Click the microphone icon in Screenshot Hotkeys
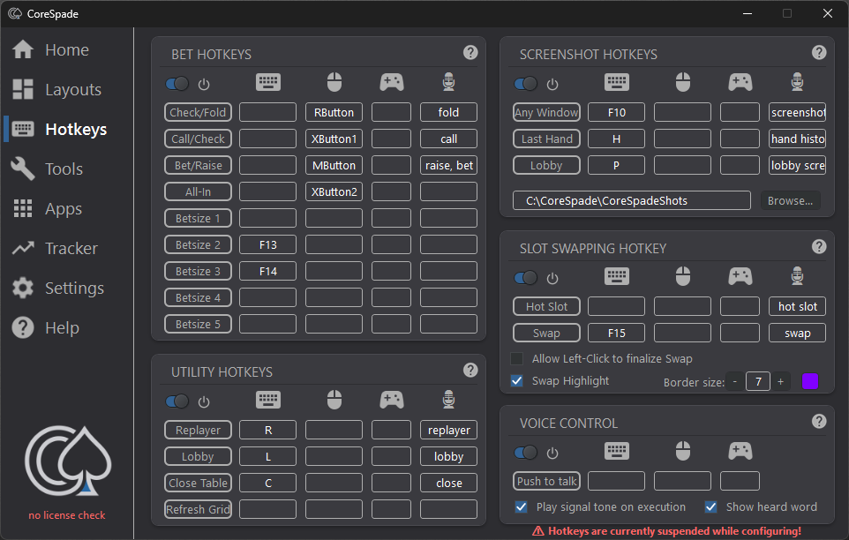849x540 pixels. (797, 82)
